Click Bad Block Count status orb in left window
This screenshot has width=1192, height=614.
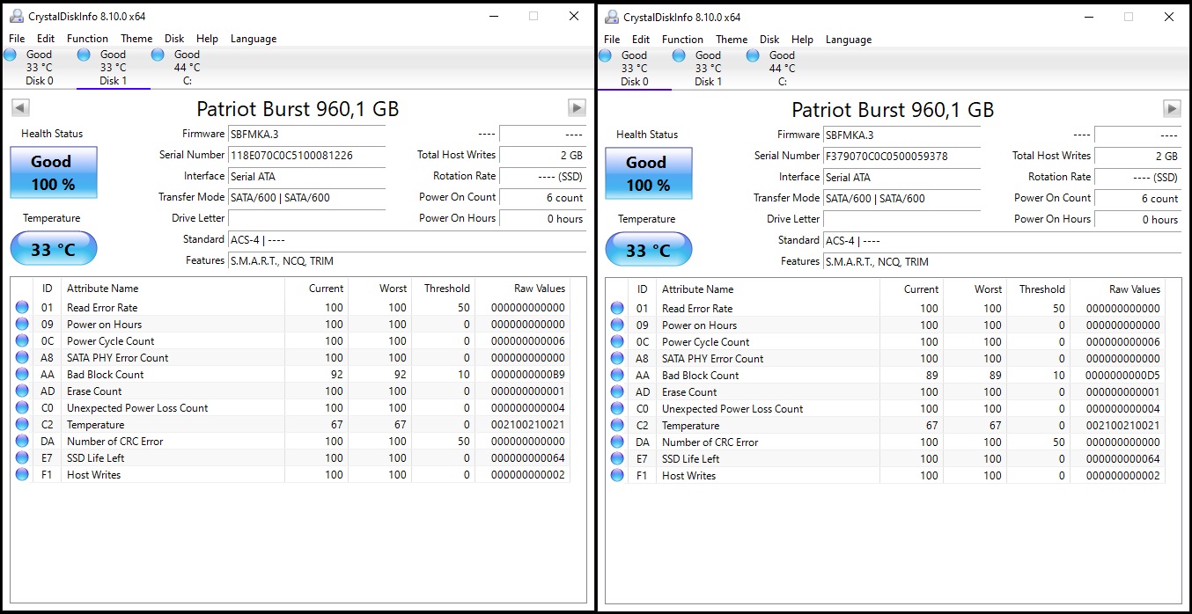pos(22,375)
